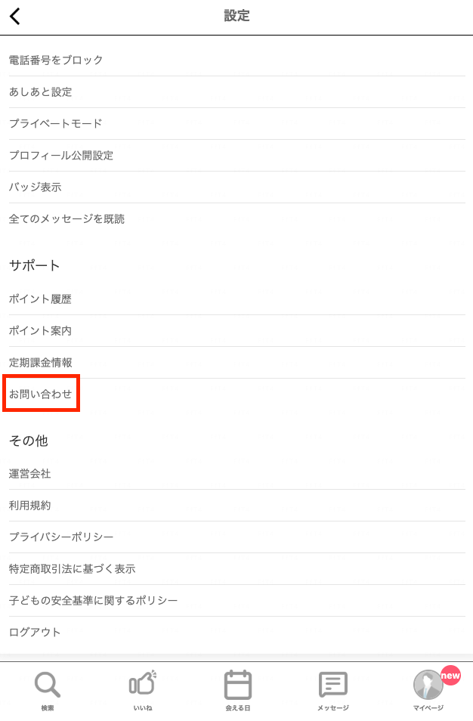473x721 pixels.
Task: Open ポイント案内
Action: click(237, 331)
